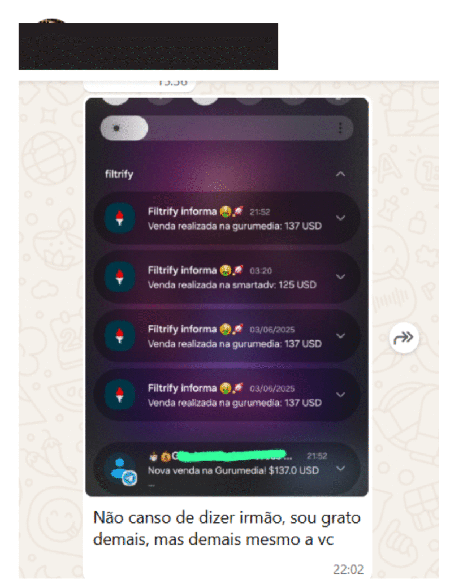The image size is (463, 579).
Task: Expand the 03:20 smartadv notification
Action: point(341,276)
